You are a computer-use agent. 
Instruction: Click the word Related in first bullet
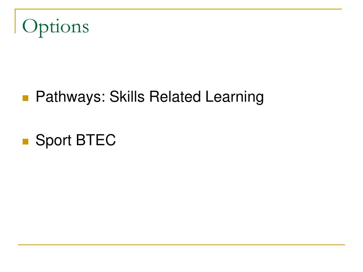click(x=175, y=97)
